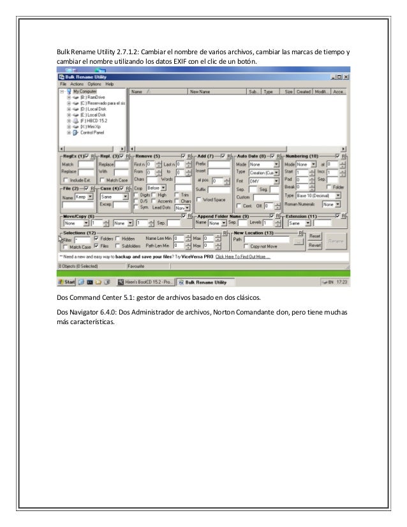Viewport: 407px width, 527px height.
Task: Open the File menu
Action: [63, 84]
